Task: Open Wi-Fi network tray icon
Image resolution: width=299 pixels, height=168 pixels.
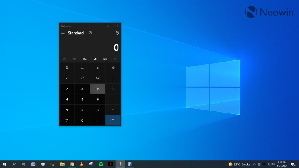Action: (x=268, y=164)
